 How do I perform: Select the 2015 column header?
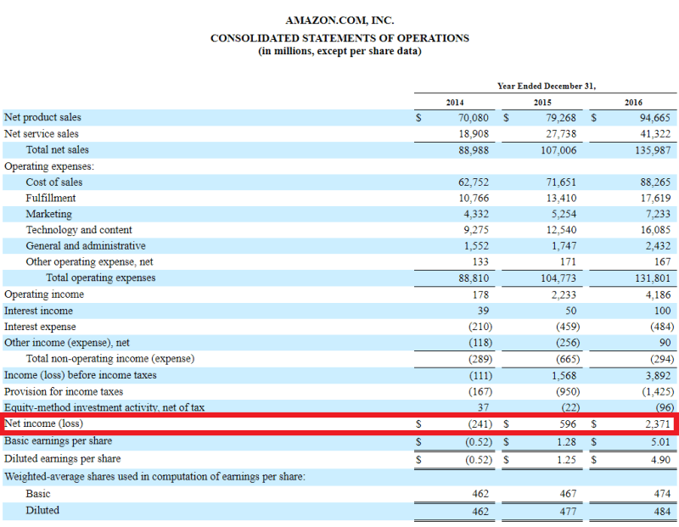coord(542,101)
